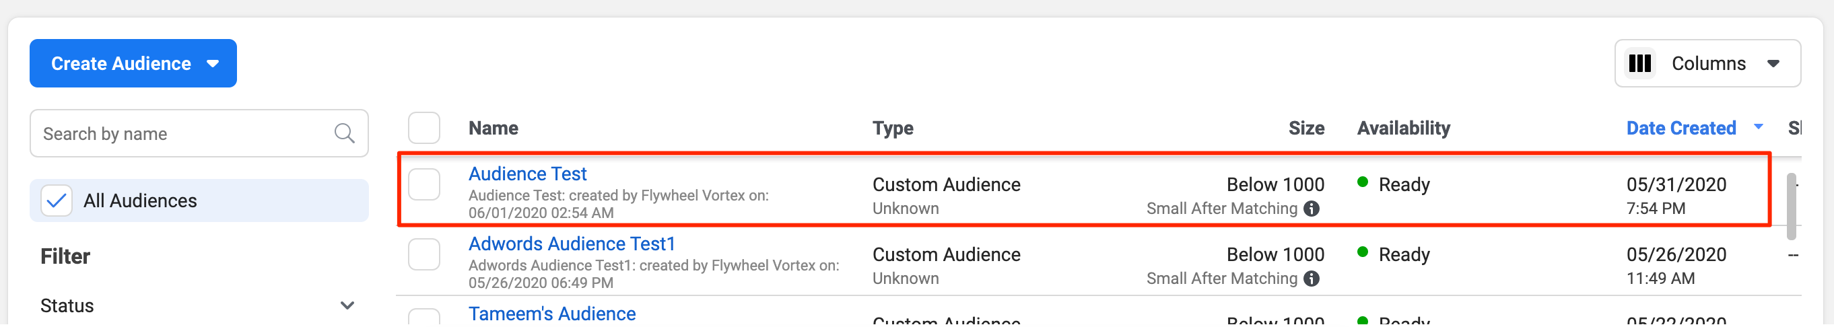Click the Columns grid icon

pyautogui.click(x=1639, y=63)
